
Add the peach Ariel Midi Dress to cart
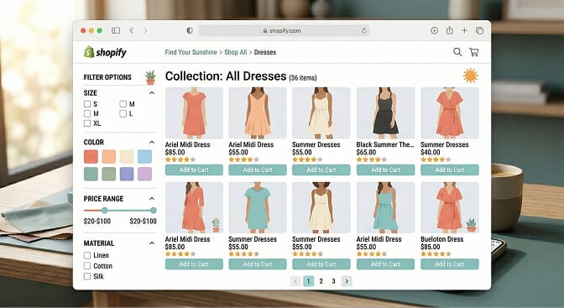click(x=258, y=170)
